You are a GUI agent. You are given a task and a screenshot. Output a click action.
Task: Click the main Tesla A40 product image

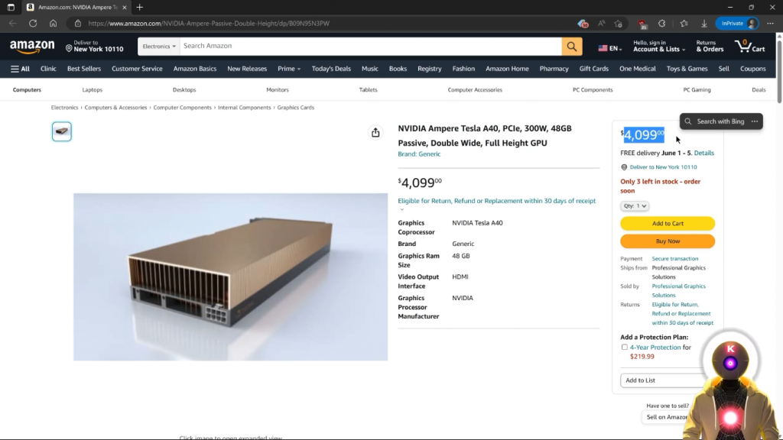(x=230, y=277)
